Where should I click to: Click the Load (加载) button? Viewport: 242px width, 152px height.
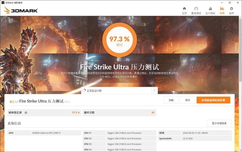click(x=171, y=100)
